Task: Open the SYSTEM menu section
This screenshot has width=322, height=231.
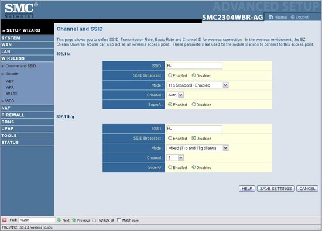Action: click(27, 38)
